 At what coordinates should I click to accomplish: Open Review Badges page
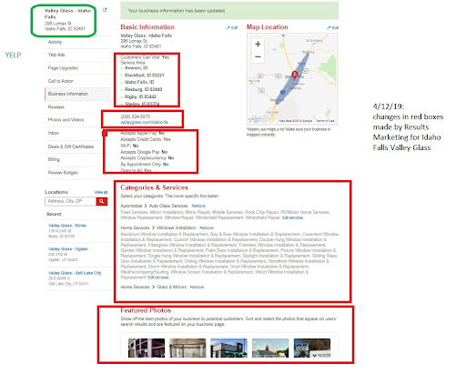63,173
